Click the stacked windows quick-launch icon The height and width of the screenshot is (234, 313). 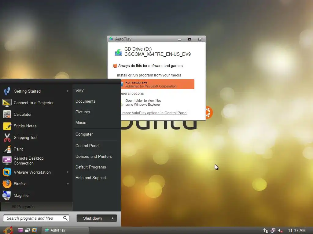[27, 230]
